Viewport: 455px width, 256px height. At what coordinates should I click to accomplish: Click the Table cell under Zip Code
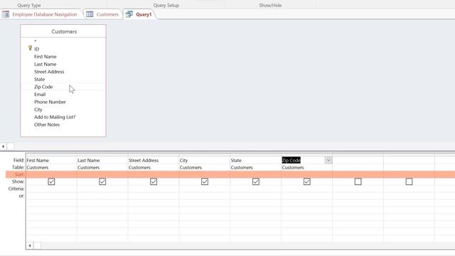point(306,168)
